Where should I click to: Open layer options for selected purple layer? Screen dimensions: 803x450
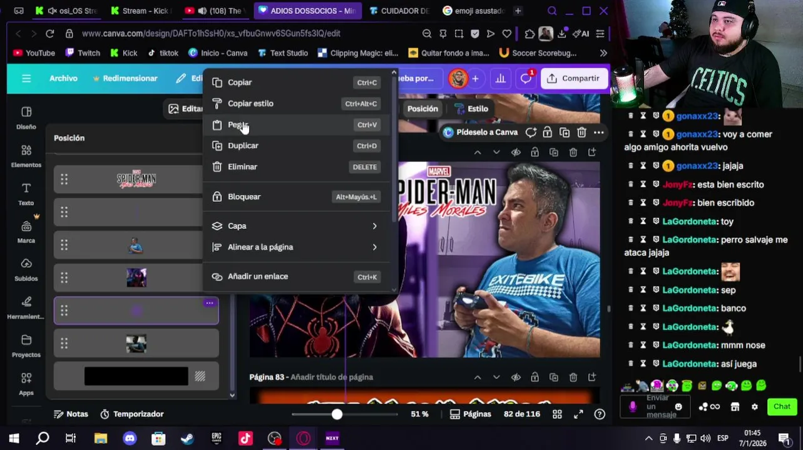[x=209, y=303]
